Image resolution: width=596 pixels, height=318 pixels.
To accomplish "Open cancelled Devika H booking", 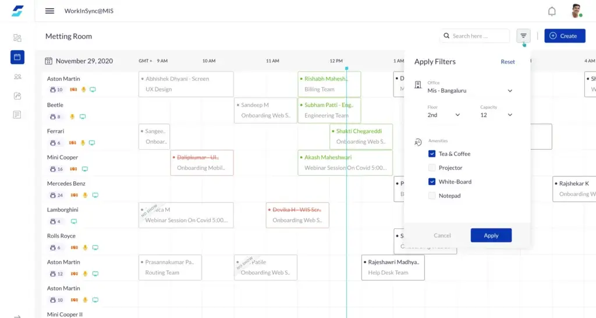I will [297, 215].
